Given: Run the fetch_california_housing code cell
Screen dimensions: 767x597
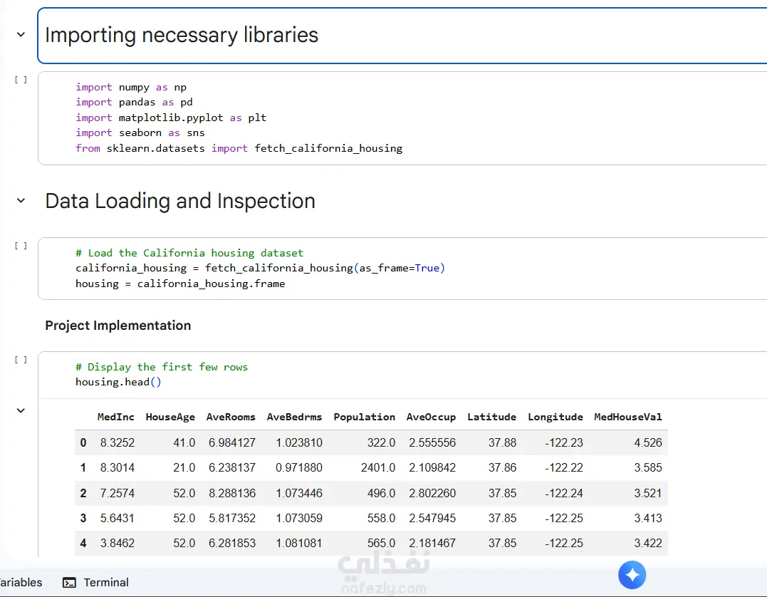Looking at the screenshot, I should point(21,246).
